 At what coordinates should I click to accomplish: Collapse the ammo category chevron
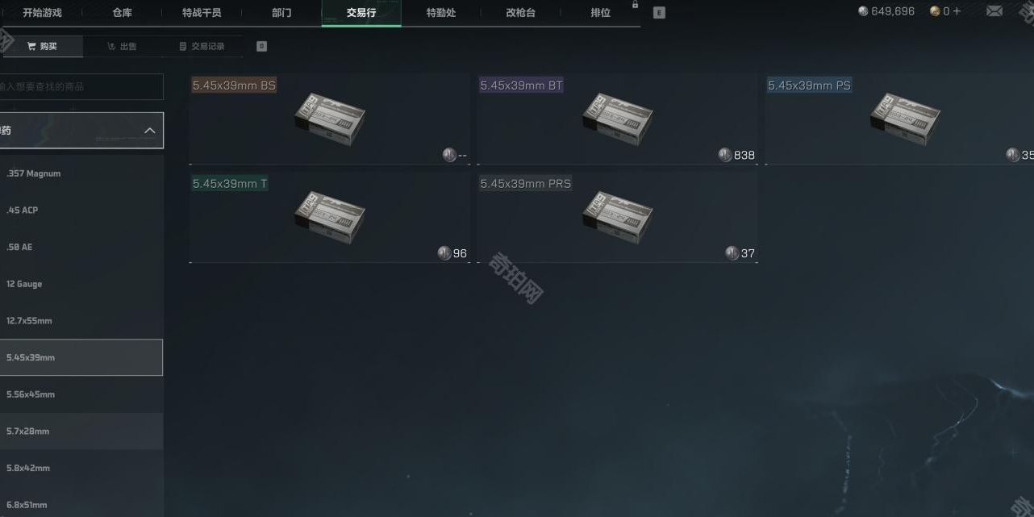(149, 131)
